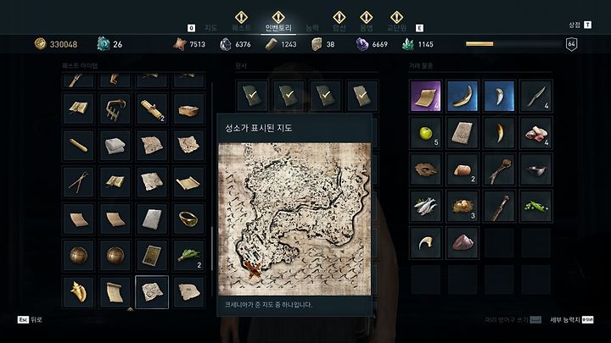Select the gold ring quest item
The height and width of the screenshot is (343, 611).
[188, 219]
